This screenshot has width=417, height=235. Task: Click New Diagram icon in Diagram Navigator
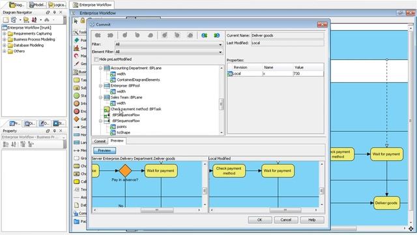pyautogui.click(x=6, y=20)
